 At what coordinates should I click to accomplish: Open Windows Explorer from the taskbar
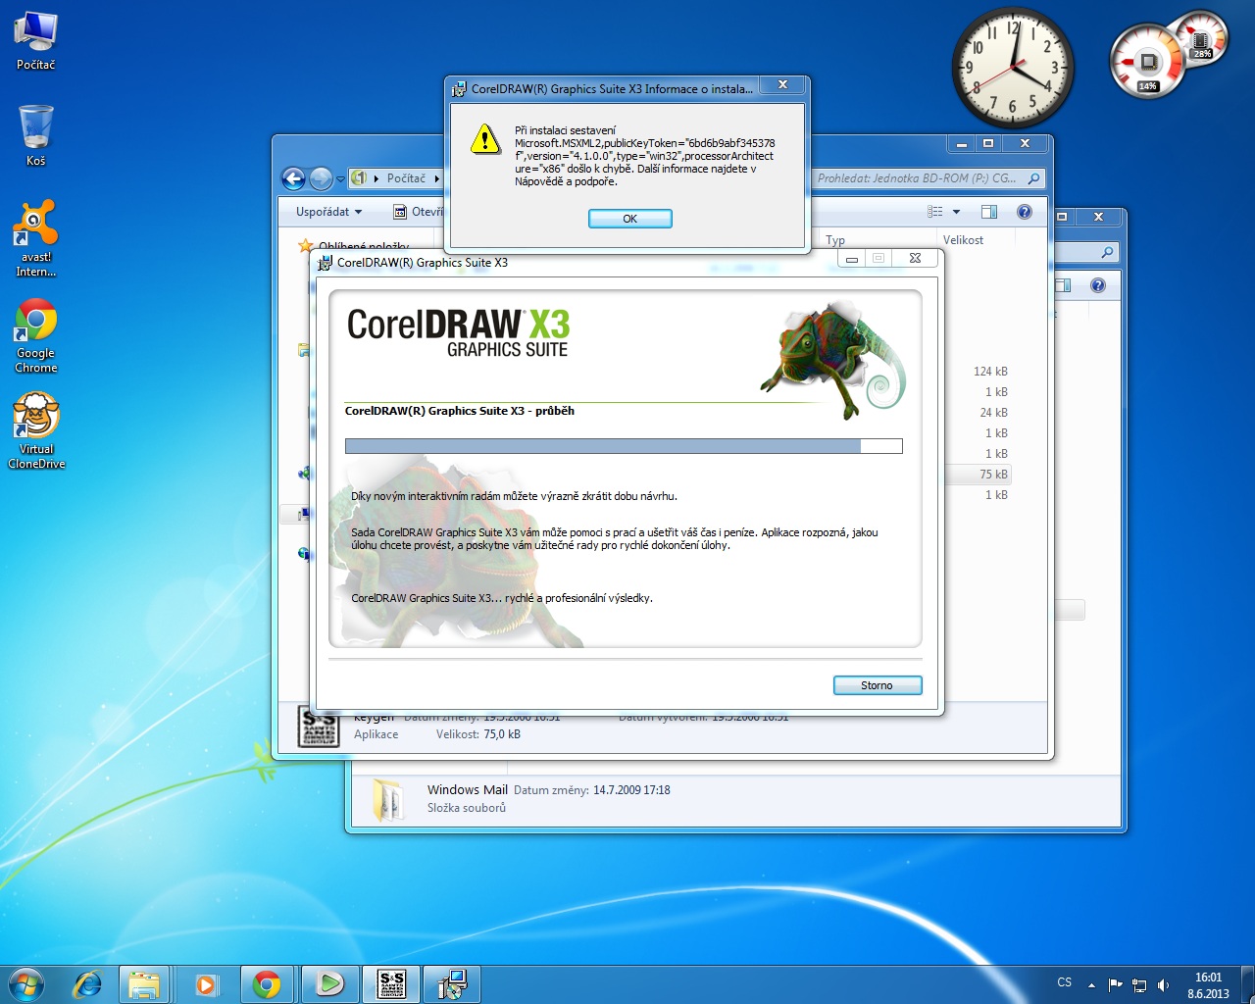(144, 983)
